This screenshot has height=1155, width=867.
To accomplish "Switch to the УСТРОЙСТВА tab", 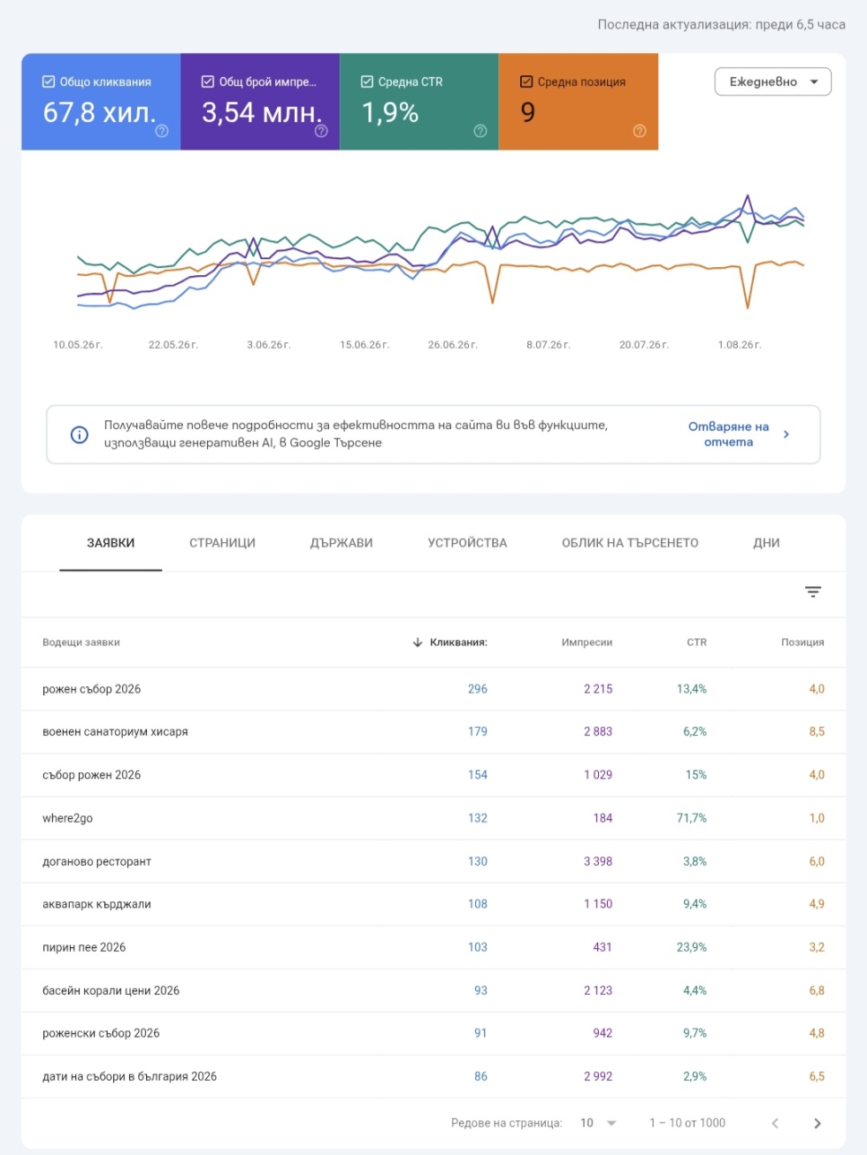I will 467,543.
